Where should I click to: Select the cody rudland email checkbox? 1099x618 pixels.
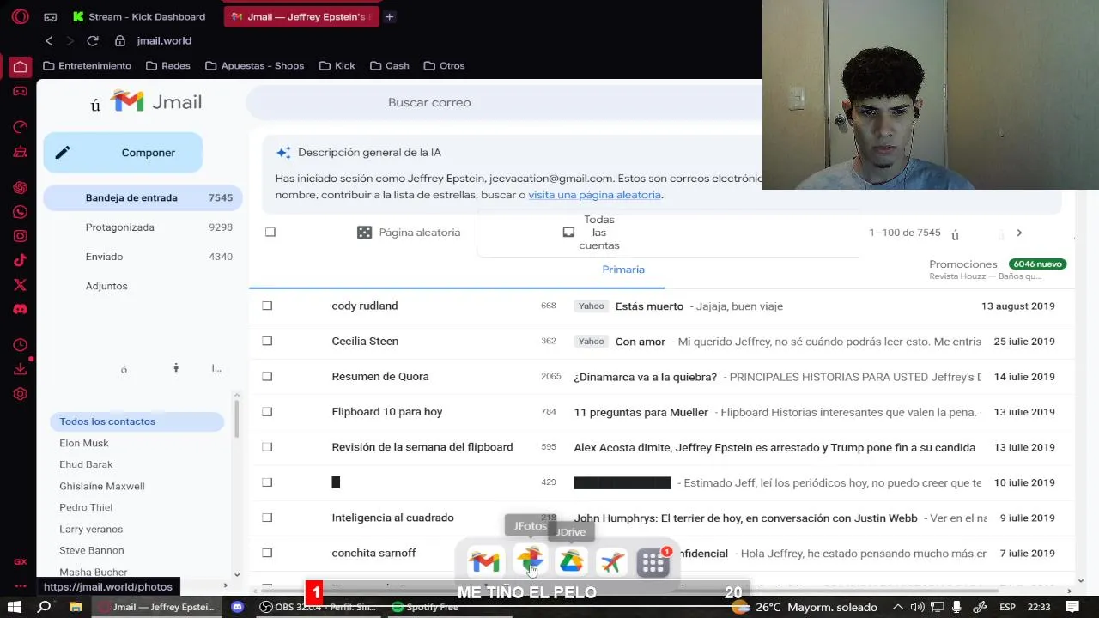(267, 306)
